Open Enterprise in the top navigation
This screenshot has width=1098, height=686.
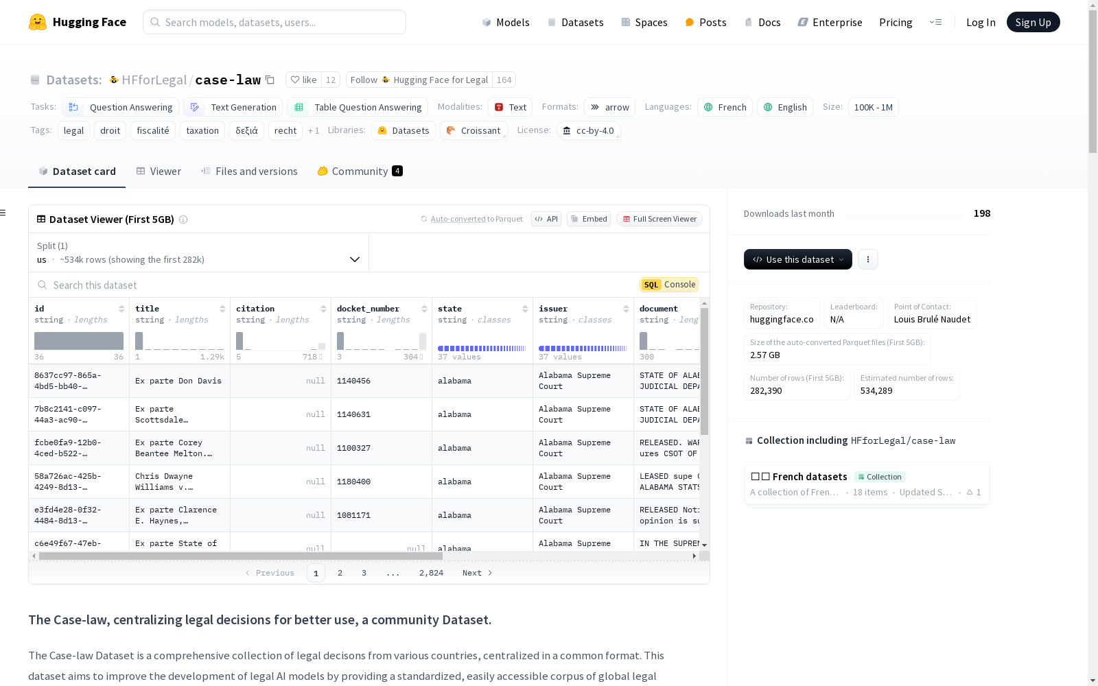pyautogui.click(x=830, y=22)
